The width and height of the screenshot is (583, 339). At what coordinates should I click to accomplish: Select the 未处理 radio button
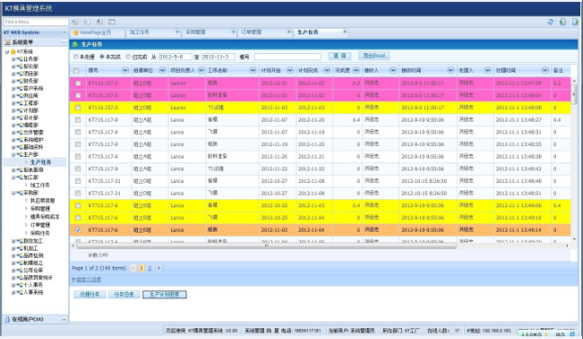pos(76,57)
